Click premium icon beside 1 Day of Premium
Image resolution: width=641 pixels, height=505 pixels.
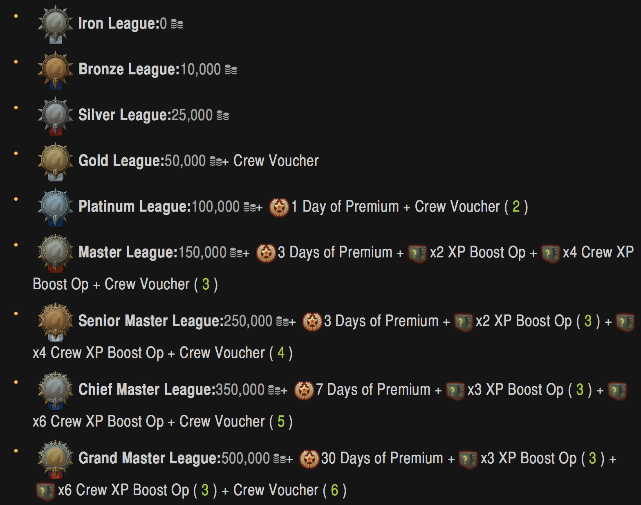pos(279,207)
